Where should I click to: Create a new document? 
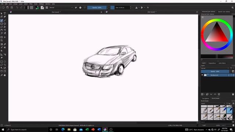[3, 8]
